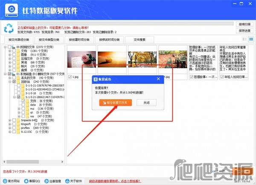
Task: Click the tree scrollbar right arrow
Action: point(62,162)
